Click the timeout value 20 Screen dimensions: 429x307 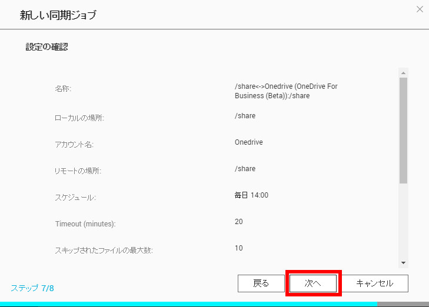pos(238,222)
